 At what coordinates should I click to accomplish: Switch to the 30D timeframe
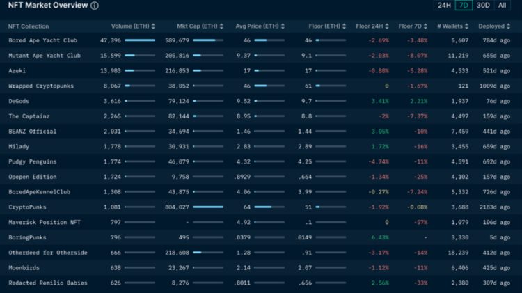point(483,6)
